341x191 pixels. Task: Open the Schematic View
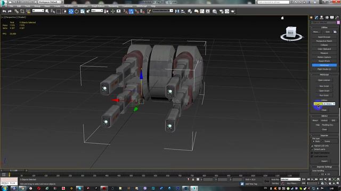[208, 11]
